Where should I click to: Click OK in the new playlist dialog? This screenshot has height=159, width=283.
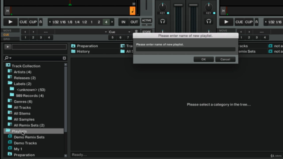[x=203, y=59]
